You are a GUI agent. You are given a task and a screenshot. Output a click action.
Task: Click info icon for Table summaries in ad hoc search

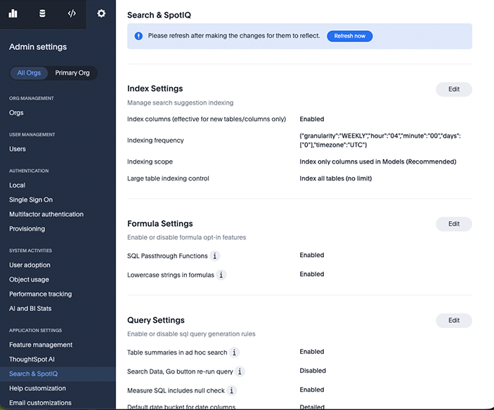(x=234, y=352)
